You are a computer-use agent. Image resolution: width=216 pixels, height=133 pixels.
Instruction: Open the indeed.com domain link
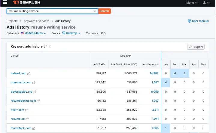18,73
